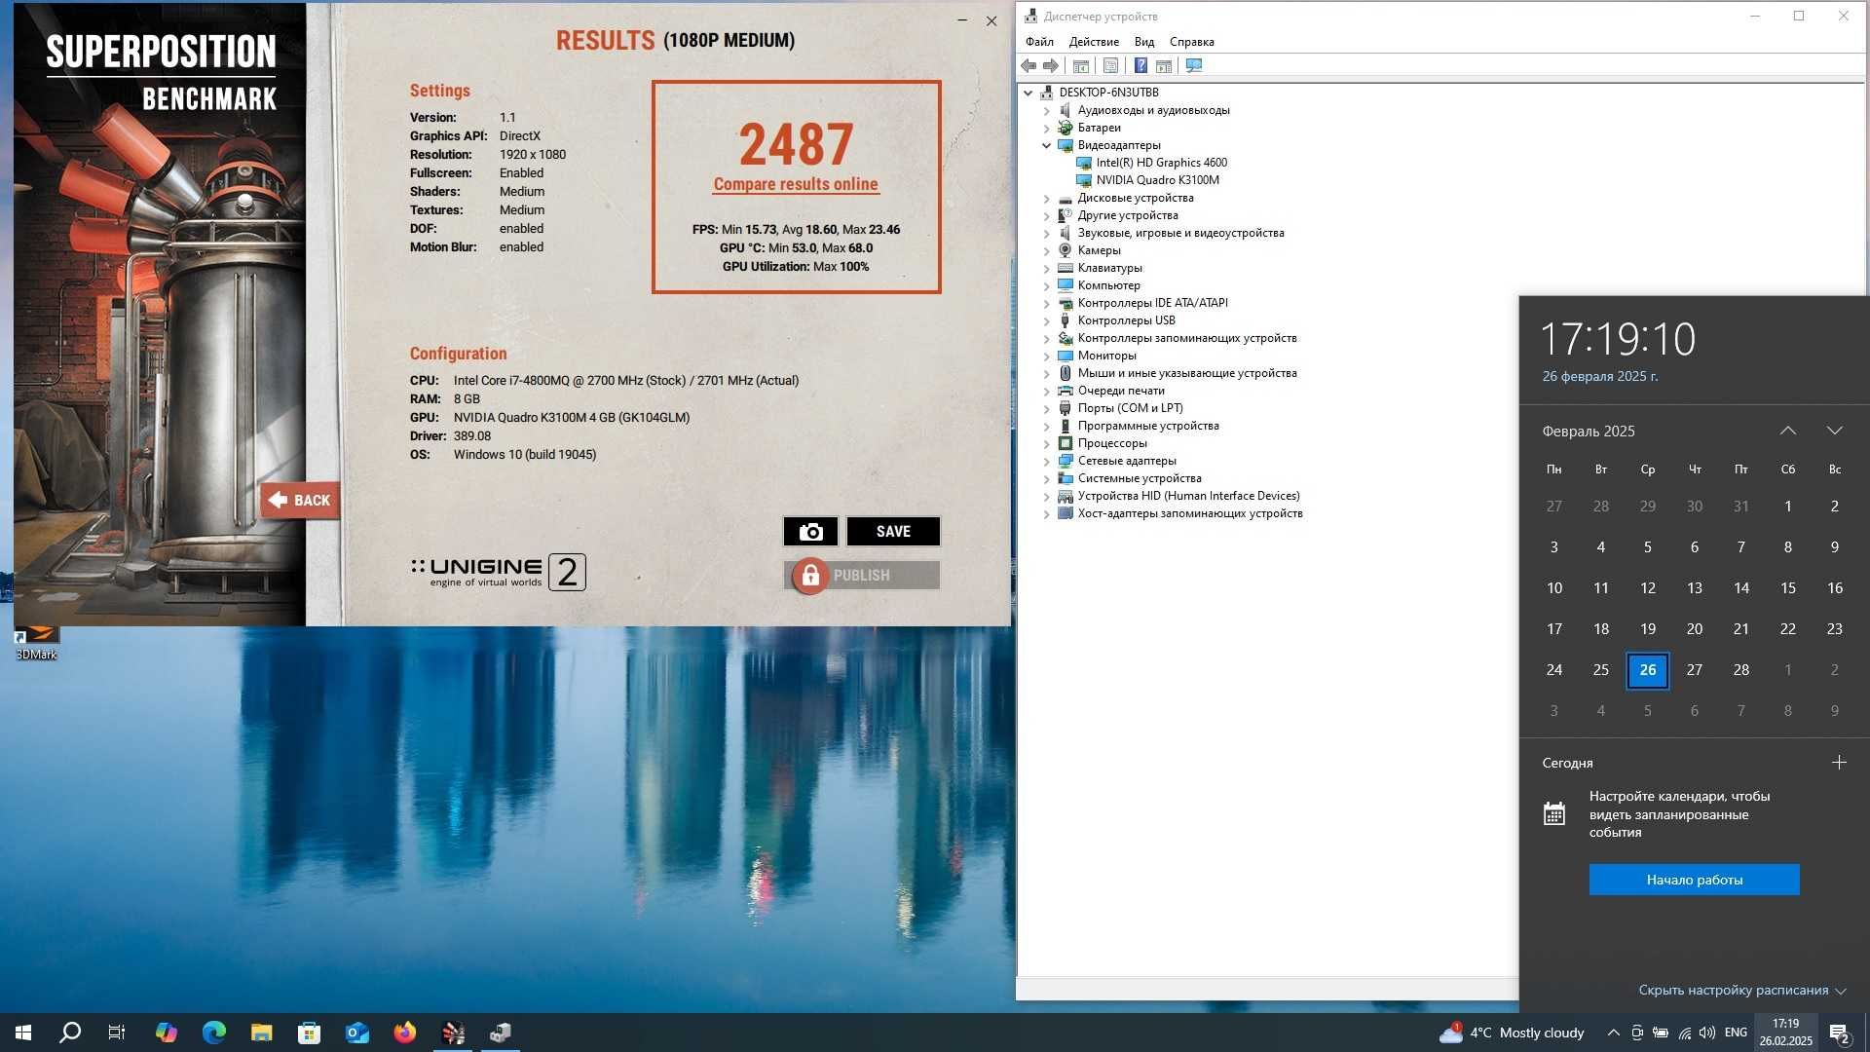The image size is (1870, 1052).
Task: Expand the Камеры category
Action: point(1047,250)
